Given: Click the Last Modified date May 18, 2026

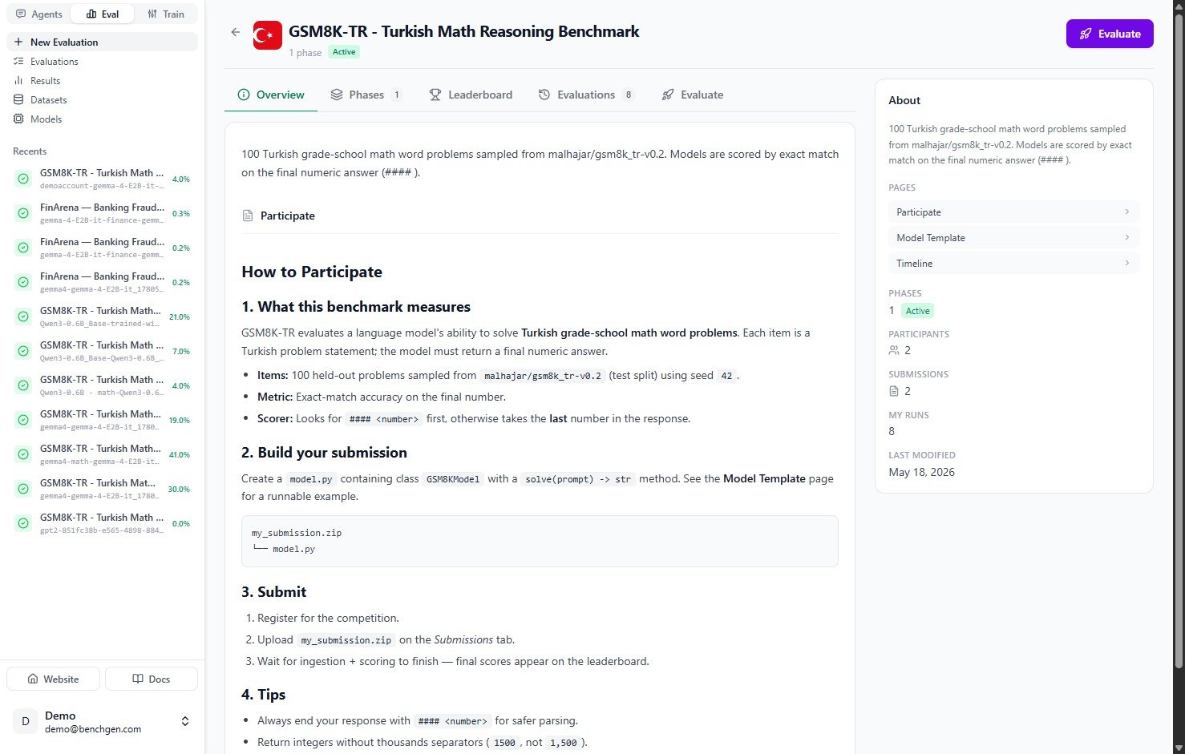Looking at the screenshot, I should point(921,472).
